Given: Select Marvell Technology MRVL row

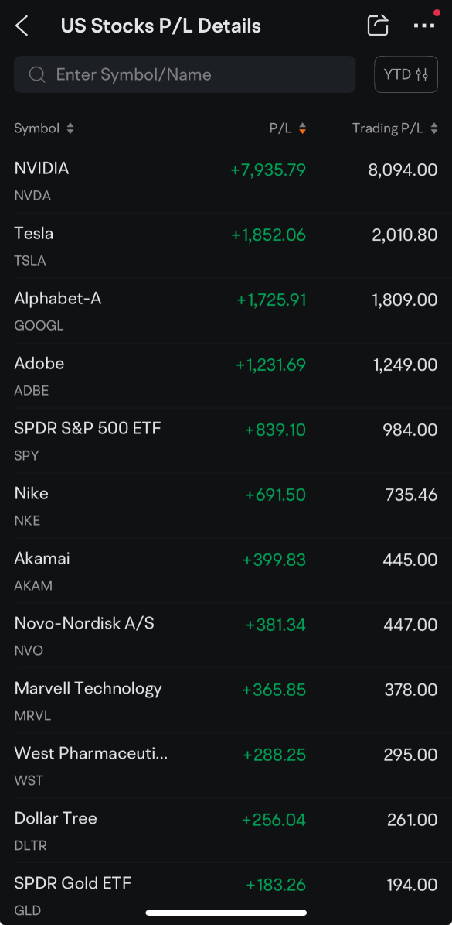Looking at the screenshot, I should [x=226, y=701].
